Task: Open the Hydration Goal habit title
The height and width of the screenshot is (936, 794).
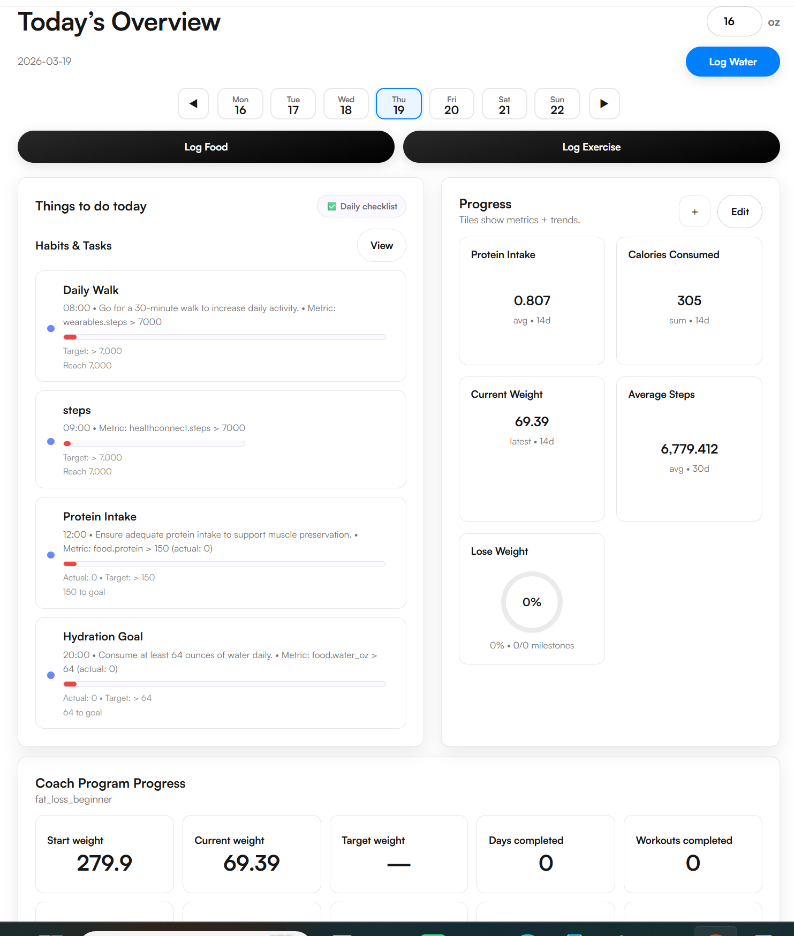Action: pyautogui.click(x=103, y=637)
